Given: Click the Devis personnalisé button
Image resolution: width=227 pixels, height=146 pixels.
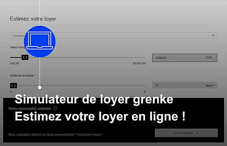Looking at the screenshot, I should 186,133.
